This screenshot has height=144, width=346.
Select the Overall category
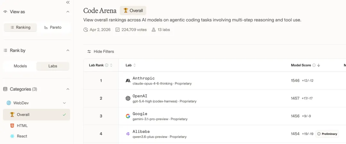37,115
